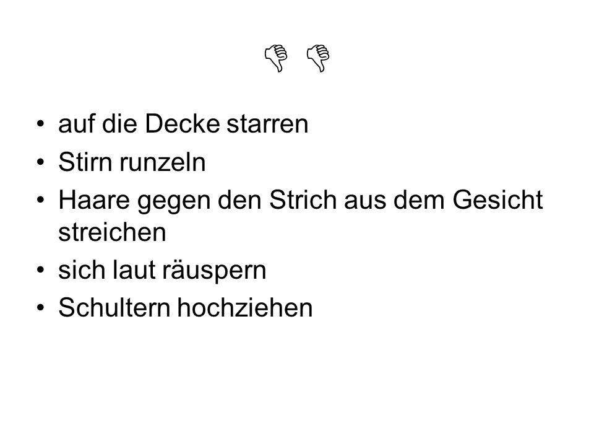Click the right thumbs-down icon
The height and width of the screenshot is (446, 594).
(318, 58)
